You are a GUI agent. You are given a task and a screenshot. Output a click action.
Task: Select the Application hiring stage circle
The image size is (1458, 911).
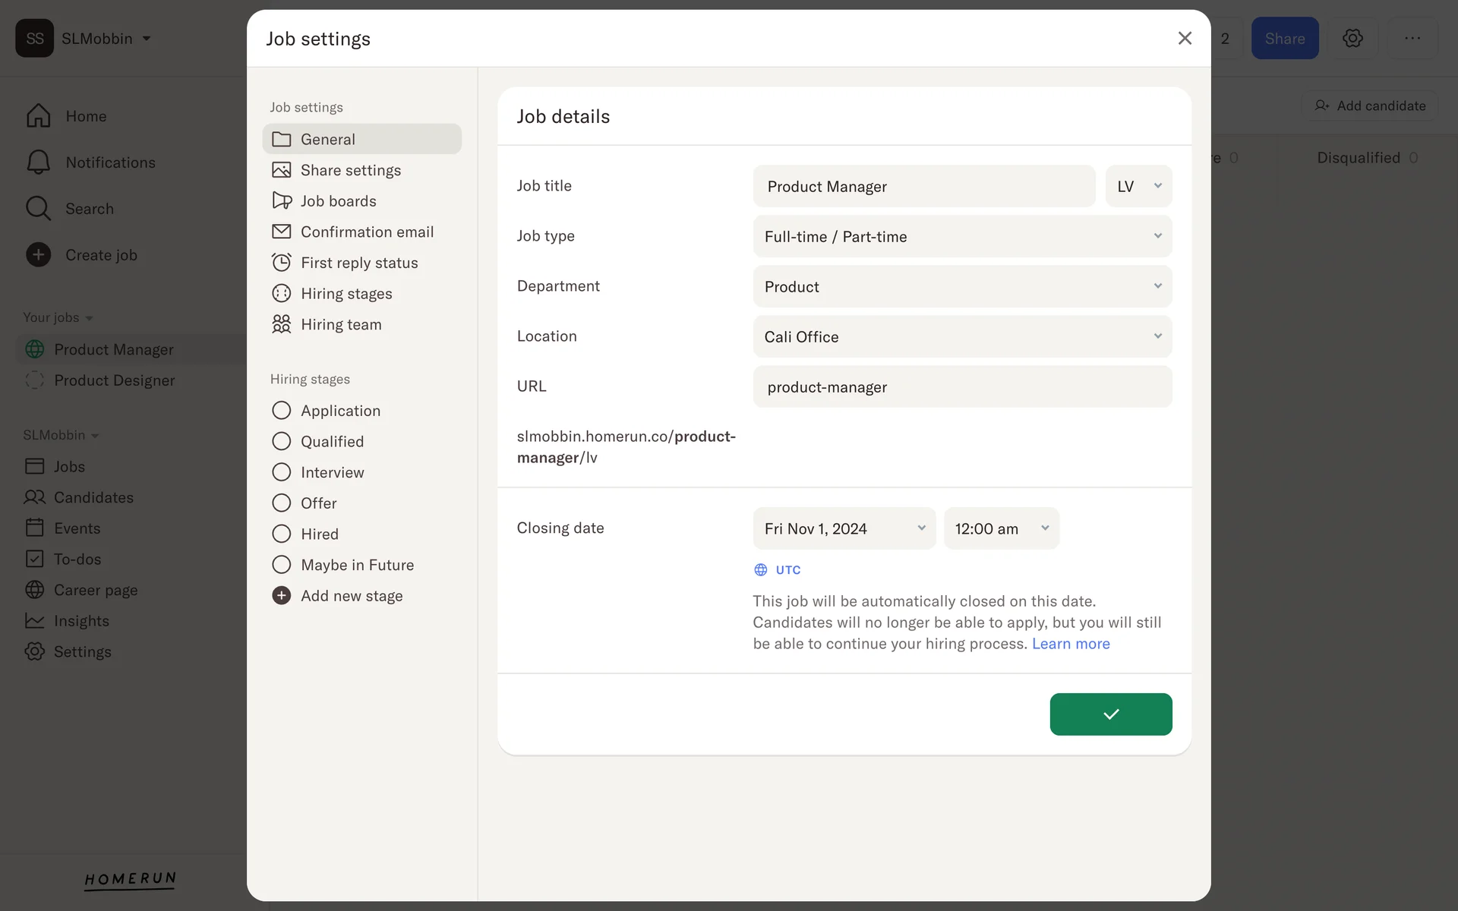(282, 411)
